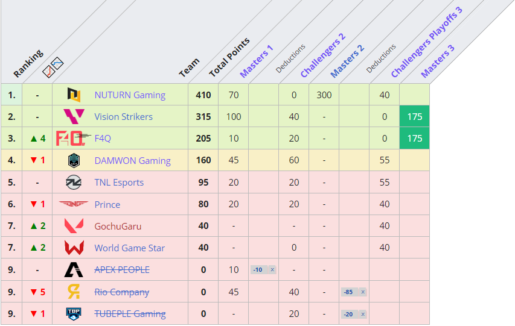
Task: Open the struck-through TUBEPLE Gaming link
Action: point(130,314)
